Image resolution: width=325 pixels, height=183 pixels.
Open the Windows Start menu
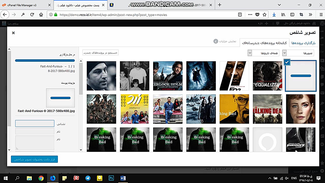click(x=6, y=178)
